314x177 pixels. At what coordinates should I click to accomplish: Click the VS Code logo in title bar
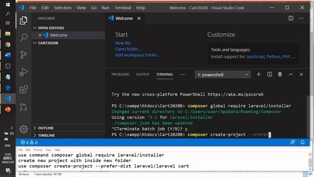tap(22, 8)
